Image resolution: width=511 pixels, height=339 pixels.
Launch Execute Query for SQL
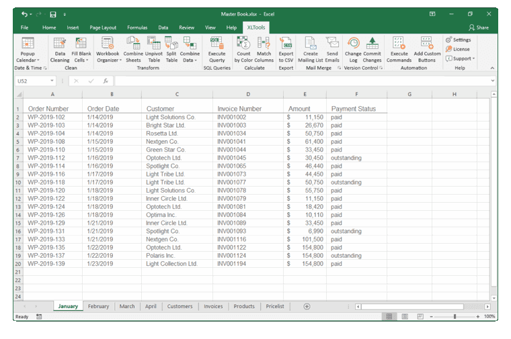(217, 50)
